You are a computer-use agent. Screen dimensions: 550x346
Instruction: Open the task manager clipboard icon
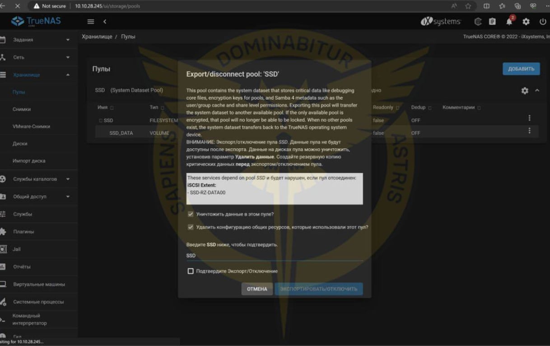pos(492,22)
